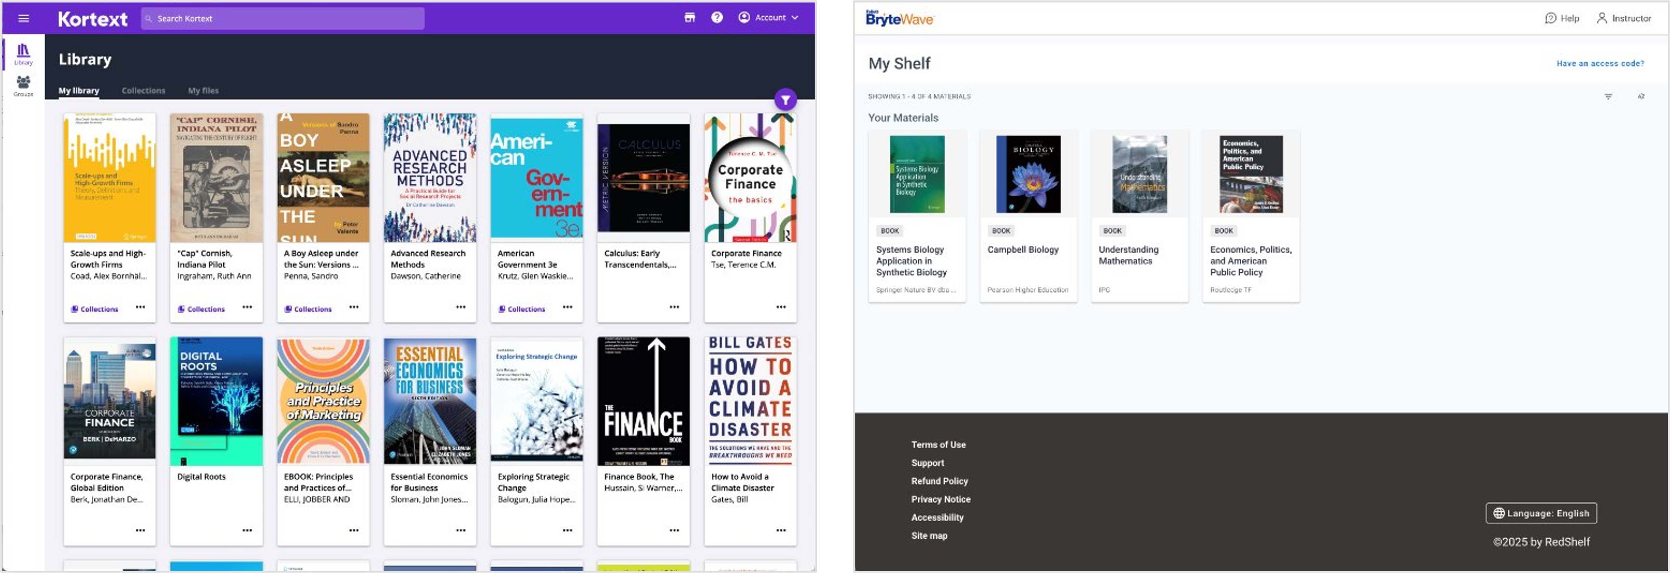1670x573 pixels.
Task: Click Collections link under "Cap" Cornish, Indiana Pilot
Action: (x=202, y=309)
